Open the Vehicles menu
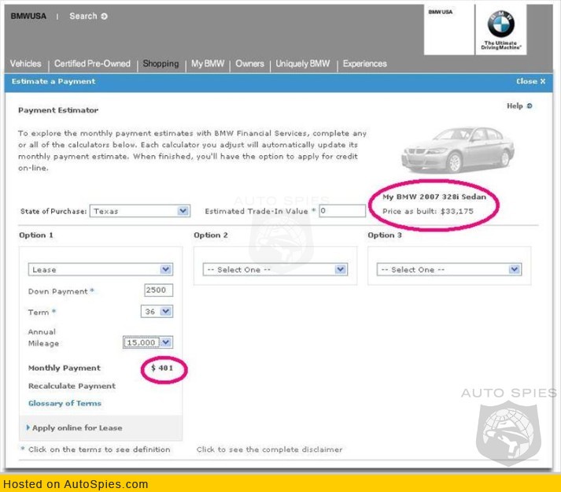The image size is (561, 492). 25,64
